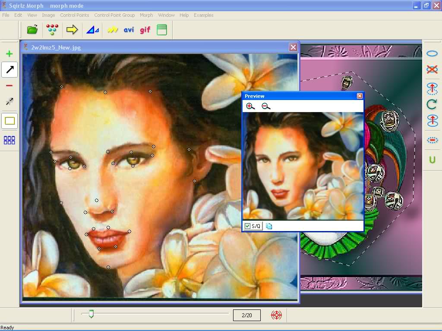Click the red crosshair target icon
This screenshot has width=442, height=331.
276,315
